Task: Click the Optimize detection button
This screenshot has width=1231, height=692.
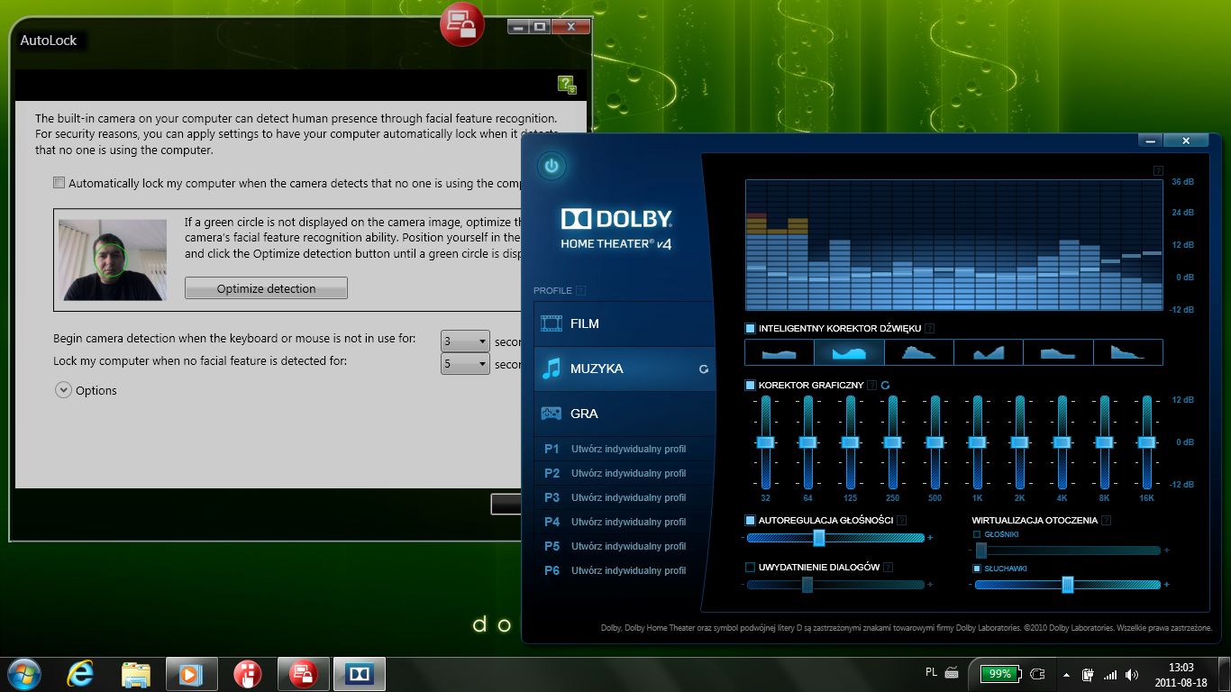Action: pos(266,288)
